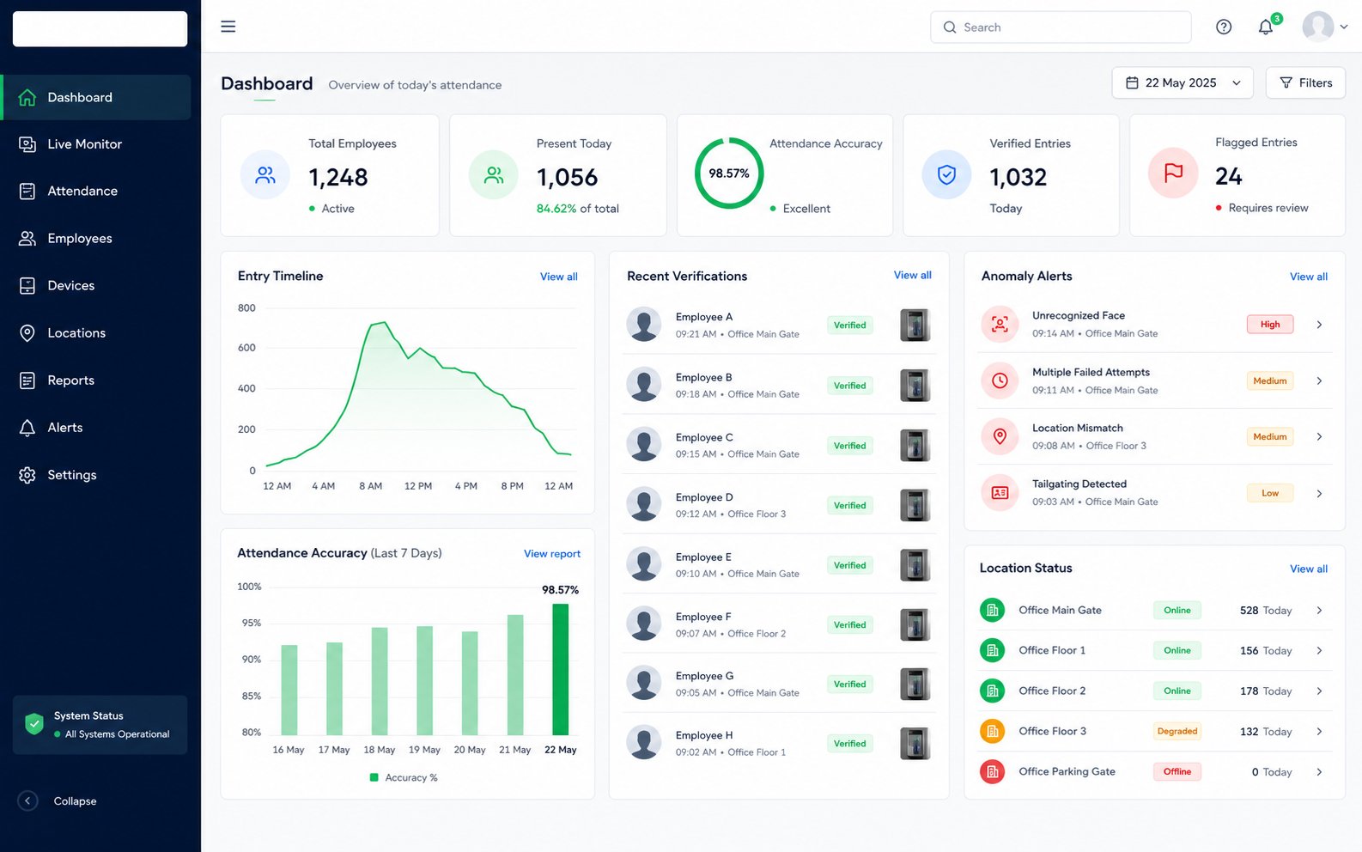Click View all in Location Status
The image size is (1362, 852).
click(x=1308, y=569)
